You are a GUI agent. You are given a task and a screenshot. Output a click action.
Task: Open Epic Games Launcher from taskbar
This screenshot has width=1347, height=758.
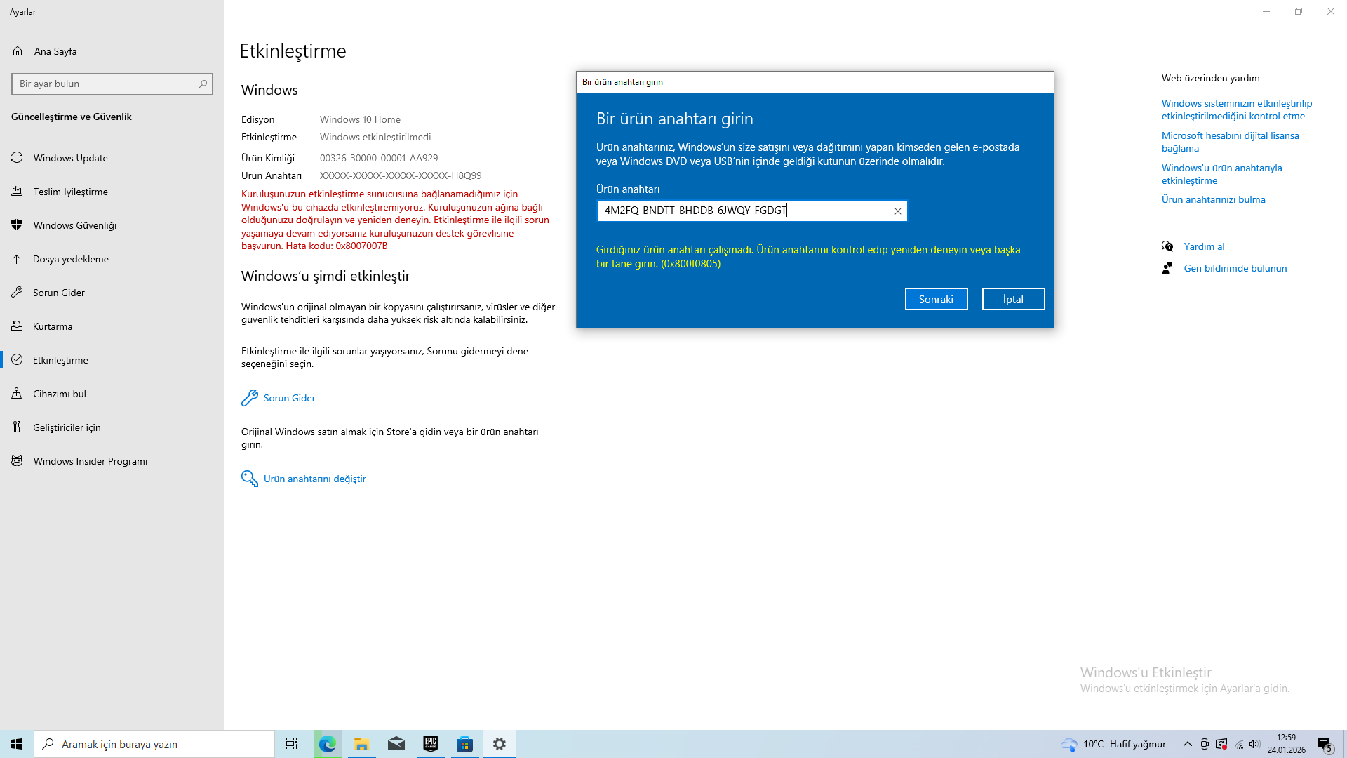[430, 744]
